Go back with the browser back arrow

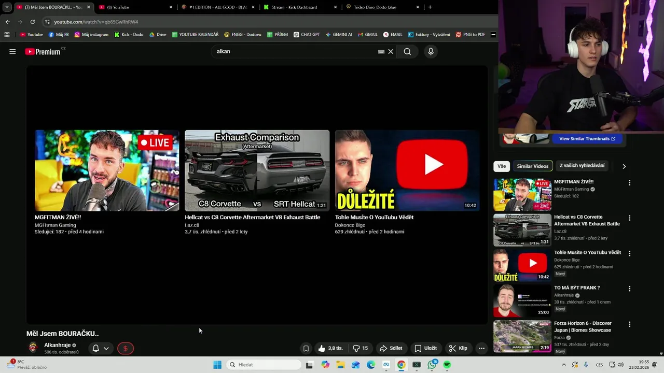pyautogui.click(x=7, y=22)
